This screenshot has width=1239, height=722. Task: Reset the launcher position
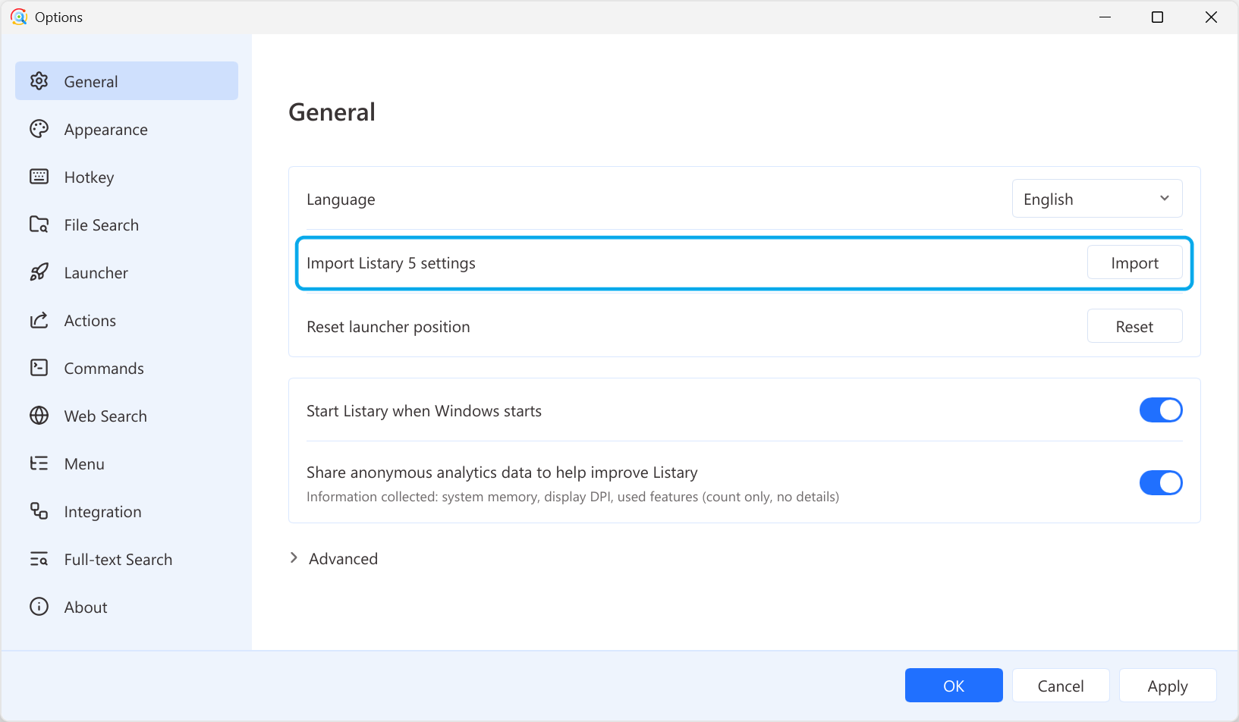pyautogui.click(x=1134, y=326)
